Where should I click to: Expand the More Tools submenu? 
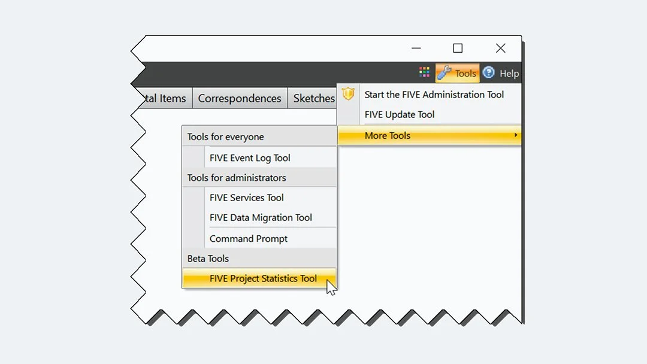tap(429, 135)
